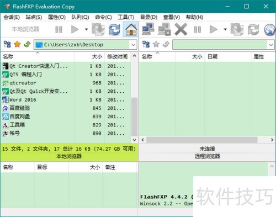Open local favorites star icon
The width and height of the screenshot is (276, 217).
point(17,44)
